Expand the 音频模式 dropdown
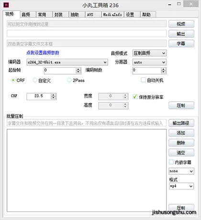Screen dimensions: 201x220 [x=149, y=53]
